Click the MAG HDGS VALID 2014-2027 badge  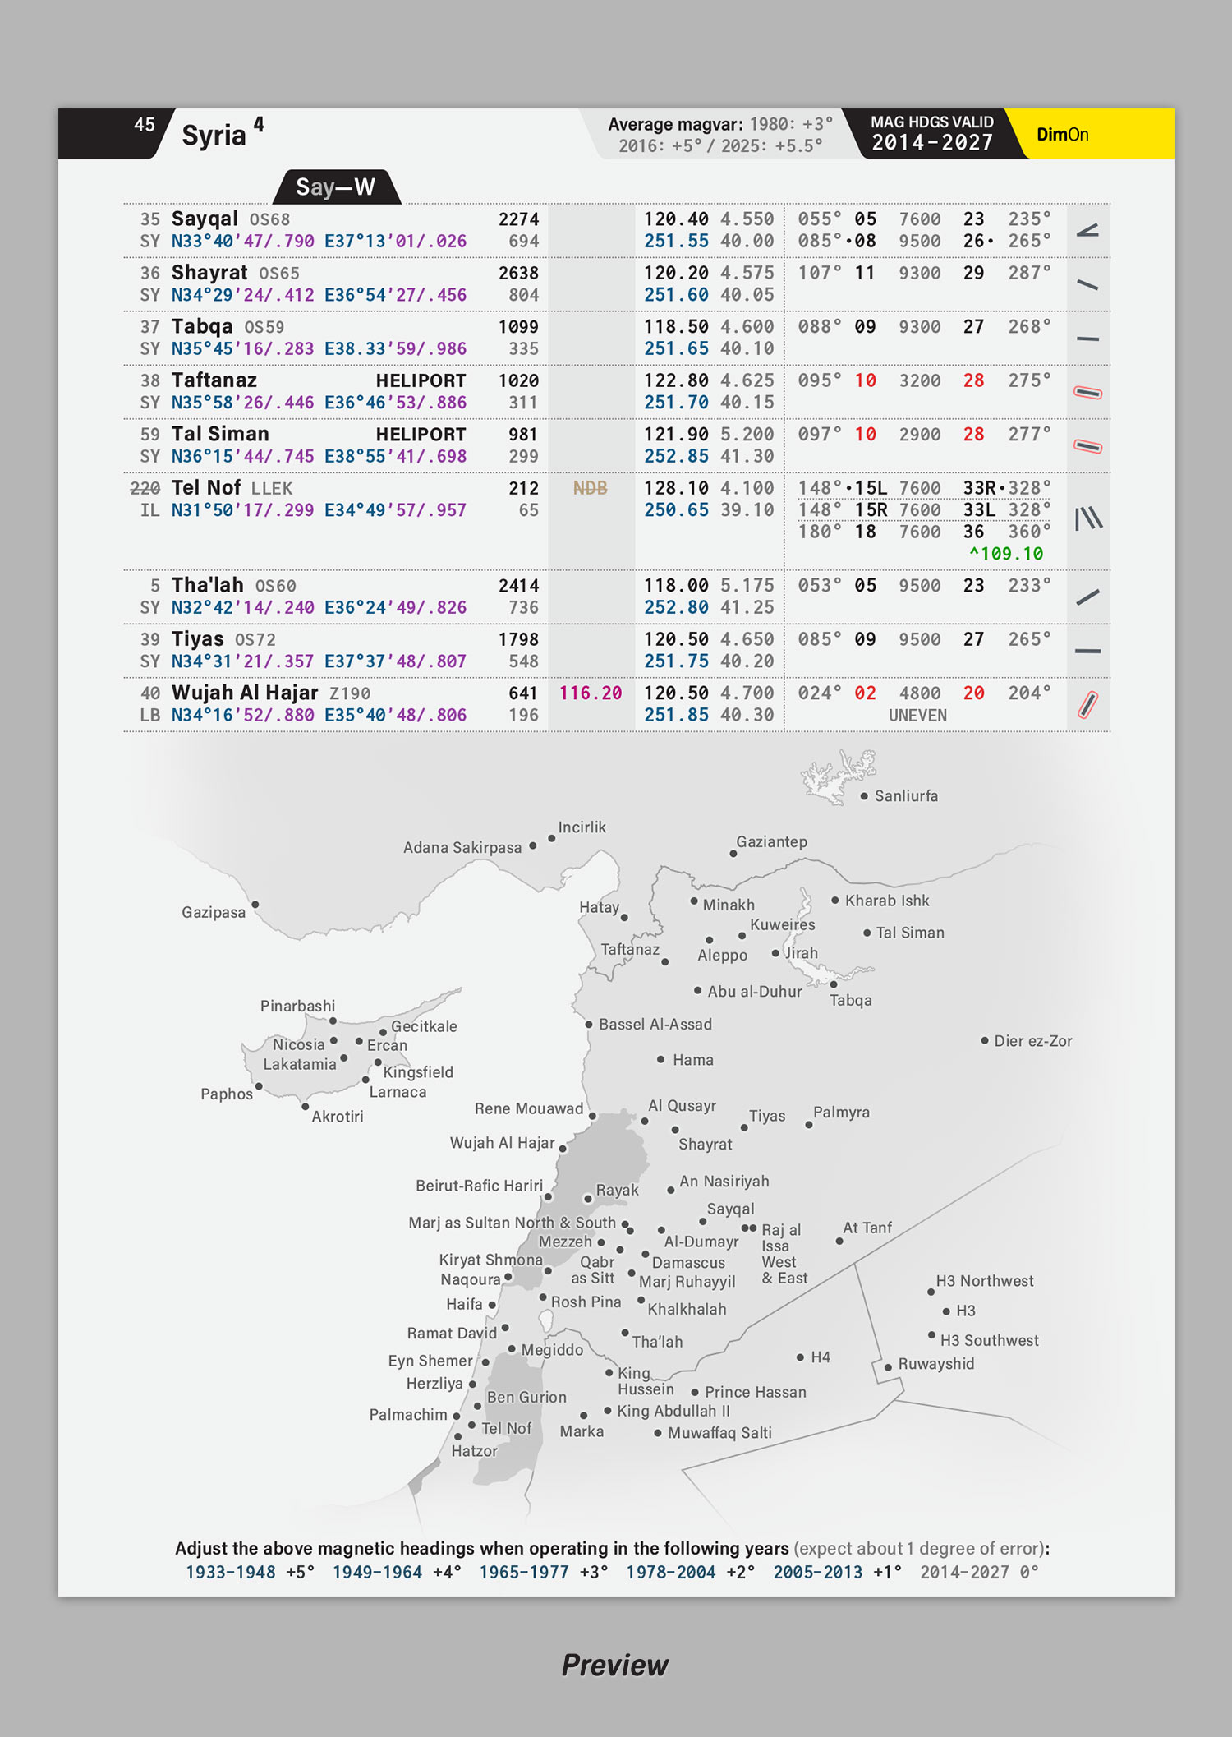click(x=931, y=133)
